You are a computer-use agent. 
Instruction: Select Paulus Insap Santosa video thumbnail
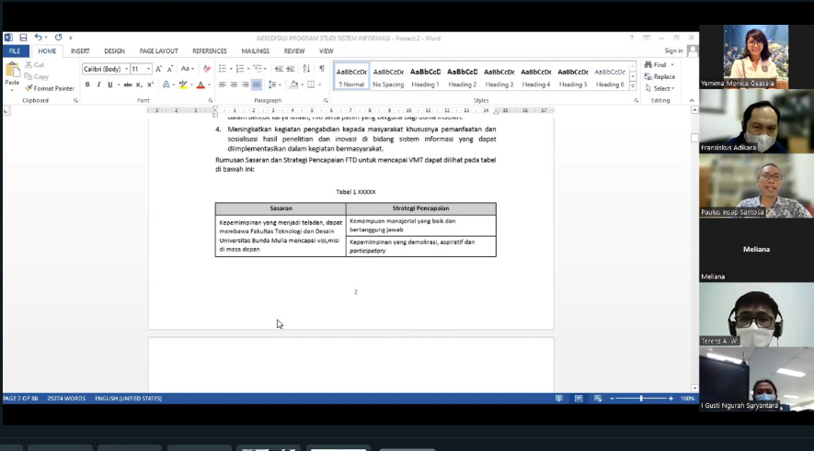756,186
